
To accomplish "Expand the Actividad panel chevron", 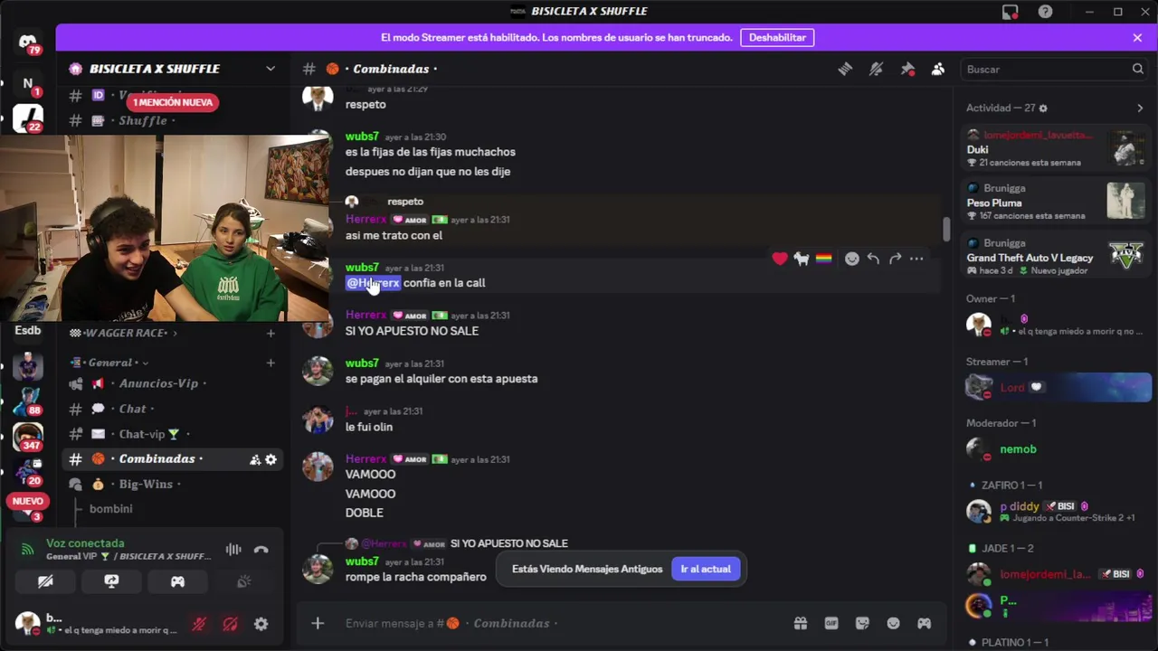I will (x=1140, y=108).
